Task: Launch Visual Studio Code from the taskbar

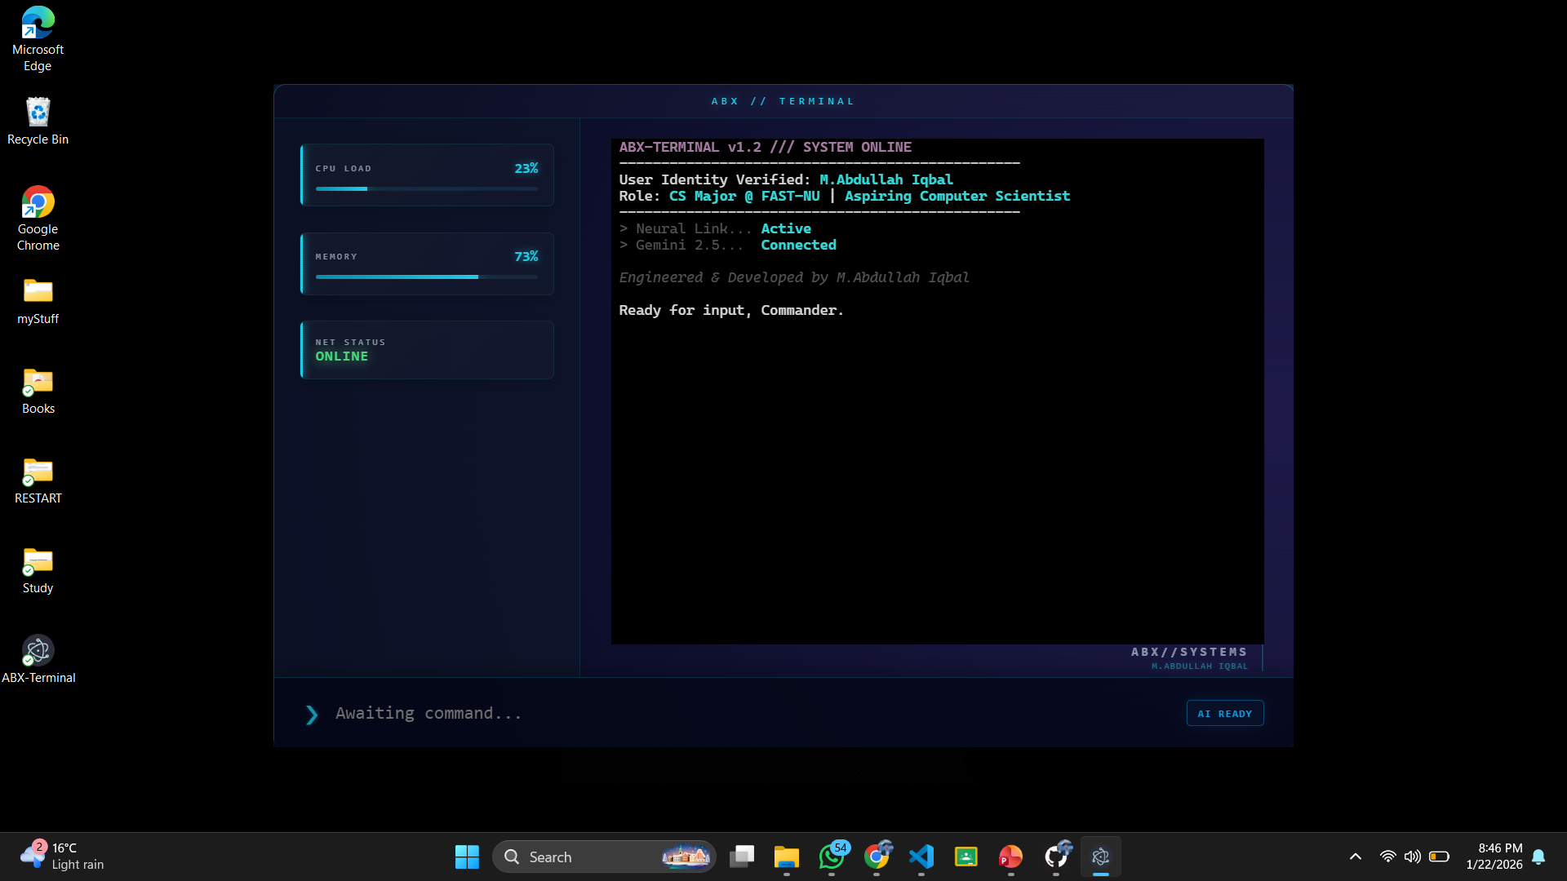Action: [x=921, y=857]
